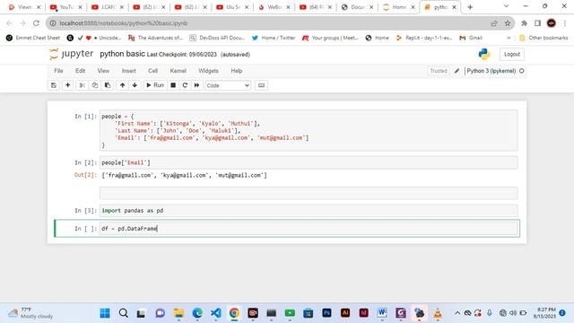Click into the people['Email'] code cell

[x=309, y=162]
